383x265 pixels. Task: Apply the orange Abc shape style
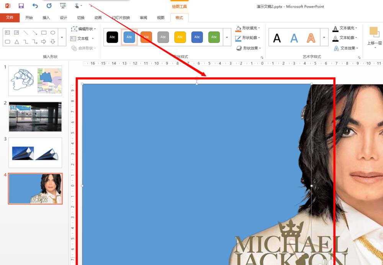pyautogui.click(x=146, y=37)
